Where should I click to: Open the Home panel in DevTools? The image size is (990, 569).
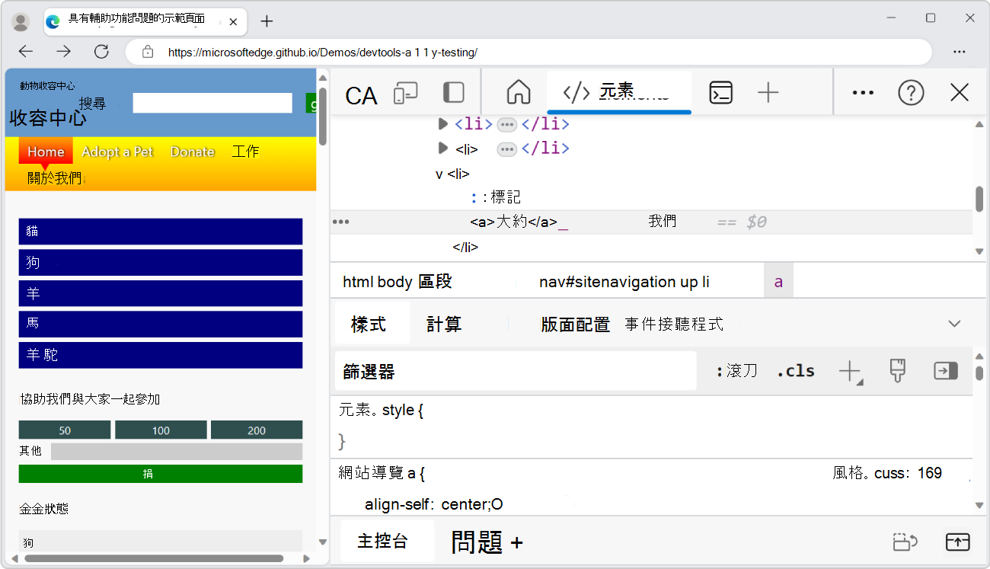pos(518,92)
